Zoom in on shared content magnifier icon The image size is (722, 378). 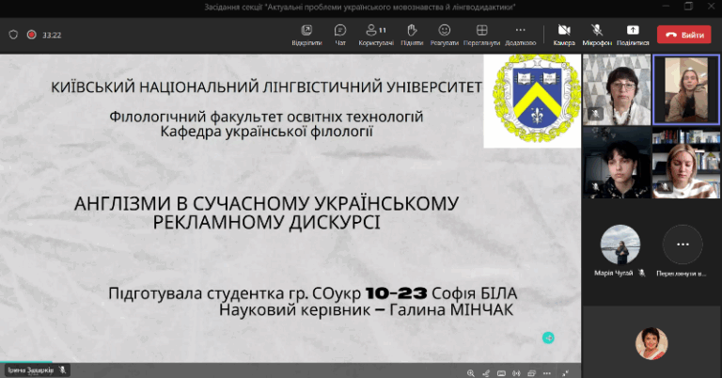click(471, 373)
